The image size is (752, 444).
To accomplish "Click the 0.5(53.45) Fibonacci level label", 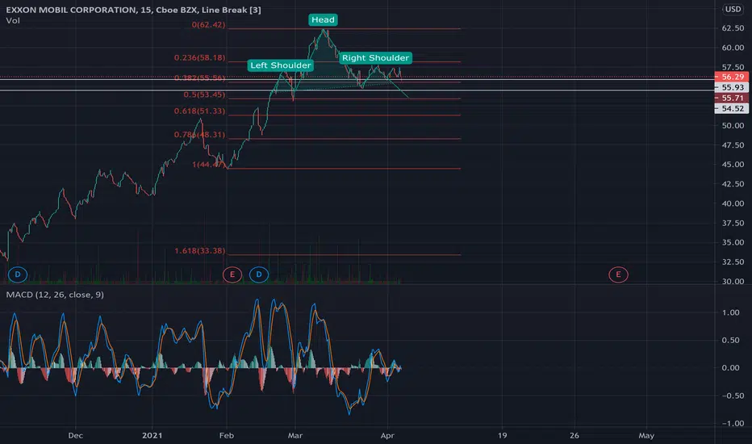I will 204,94.
